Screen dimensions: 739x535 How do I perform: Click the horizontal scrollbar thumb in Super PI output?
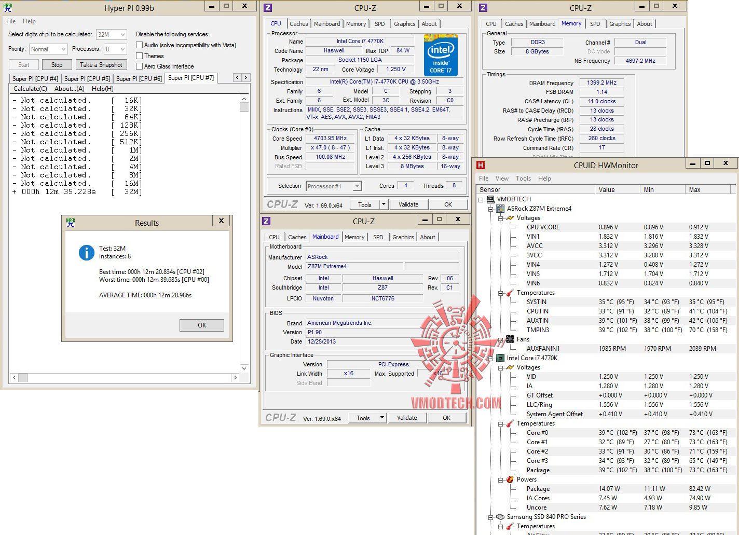click(x=23, y=378)
